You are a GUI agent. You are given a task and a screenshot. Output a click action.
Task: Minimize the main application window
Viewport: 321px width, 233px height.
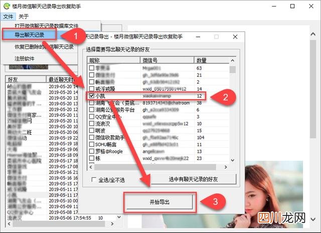pyautogui.click(x=274, y=6)
